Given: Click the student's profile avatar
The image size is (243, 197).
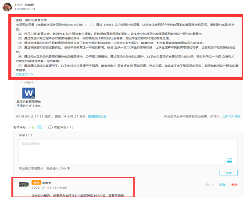Looking at the screenshot, I should tap(7, 7).
